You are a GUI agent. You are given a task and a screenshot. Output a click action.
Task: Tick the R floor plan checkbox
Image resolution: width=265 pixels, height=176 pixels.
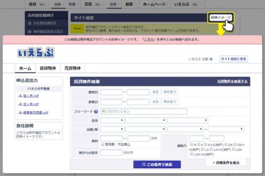[x=192, y=144]
